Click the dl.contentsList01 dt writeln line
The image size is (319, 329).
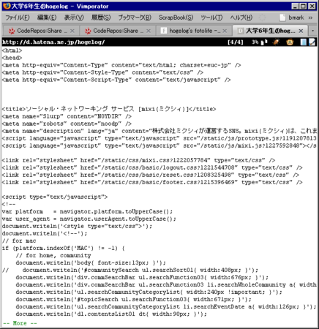point(111,314)
